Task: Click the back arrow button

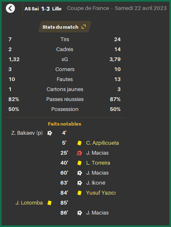Action: (x=10, y=8)
